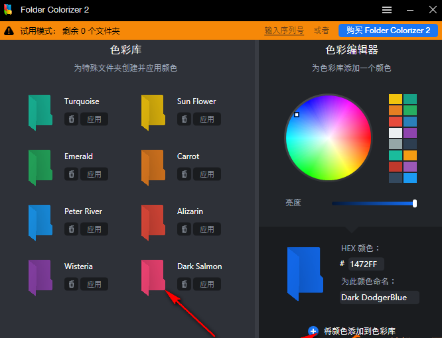Click the Peter River folder icon

[x=40, y=223]
